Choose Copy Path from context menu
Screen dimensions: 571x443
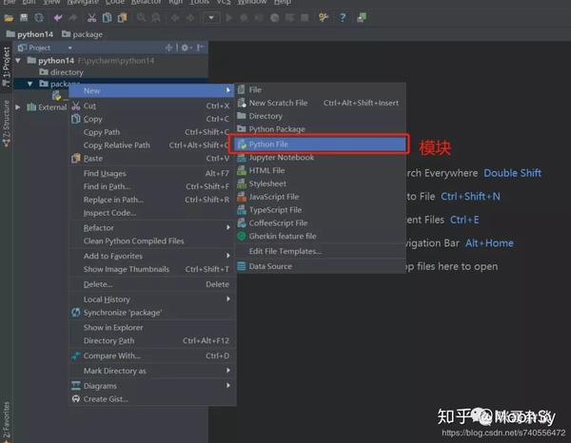[151, 132]
